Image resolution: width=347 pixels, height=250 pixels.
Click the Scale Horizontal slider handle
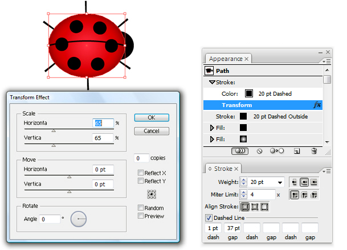[x=54, y=131]
